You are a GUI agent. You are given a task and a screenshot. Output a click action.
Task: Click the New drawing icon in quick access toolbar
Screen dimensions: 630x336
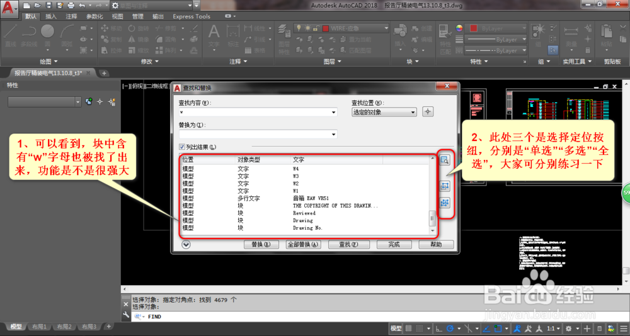[x=26, y=6]
